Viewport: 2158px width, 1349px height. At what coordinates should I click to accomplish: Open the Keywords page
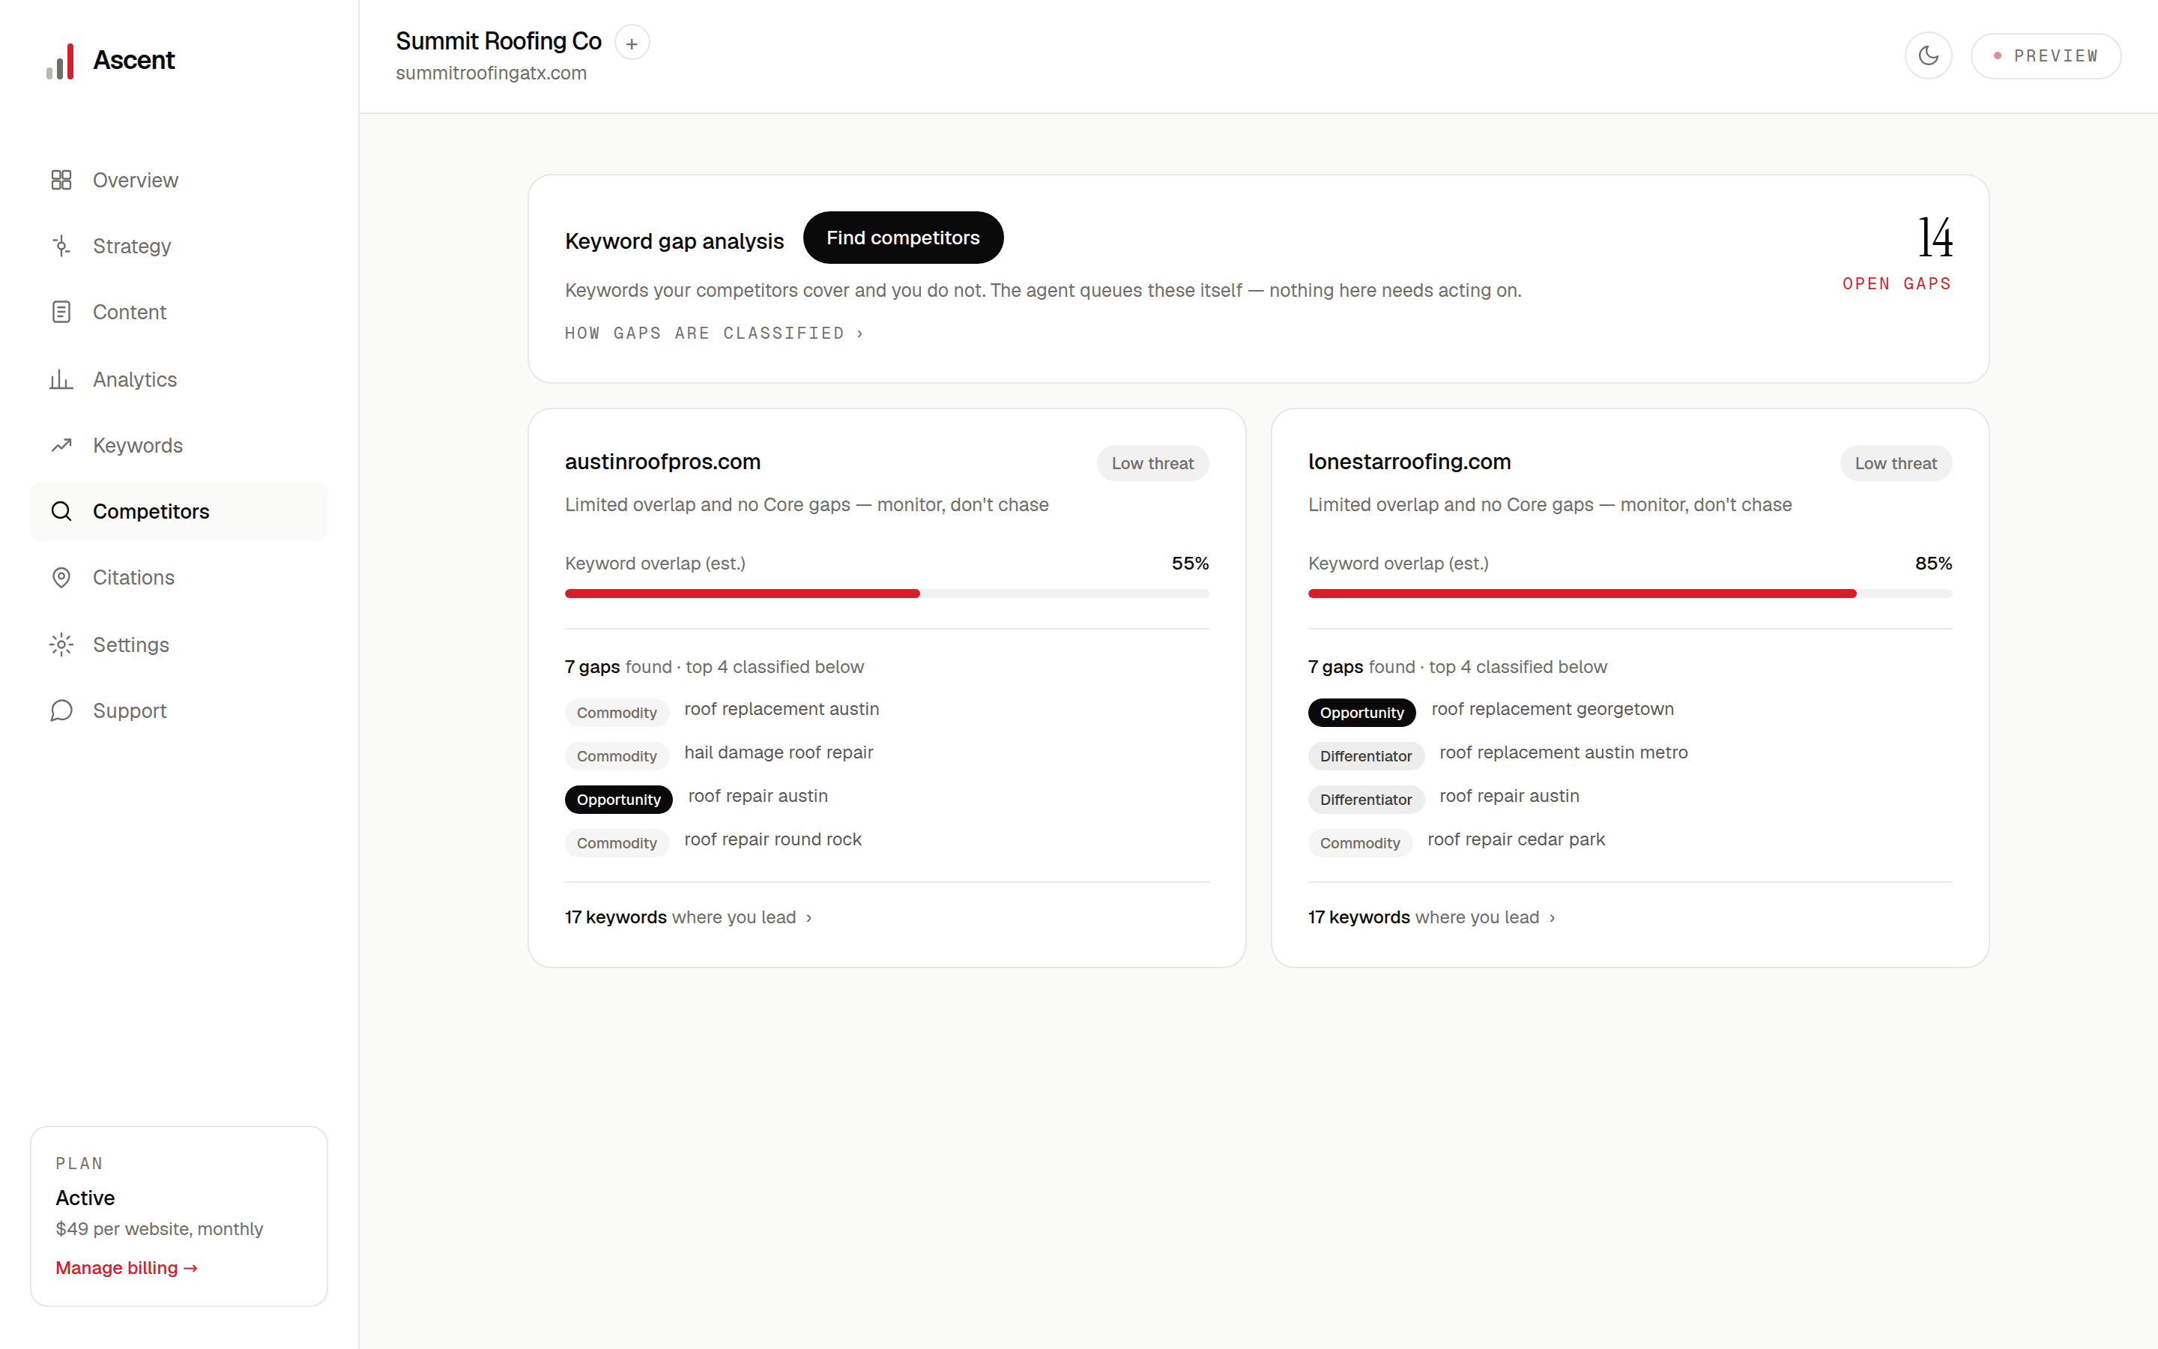coord(178,445)
